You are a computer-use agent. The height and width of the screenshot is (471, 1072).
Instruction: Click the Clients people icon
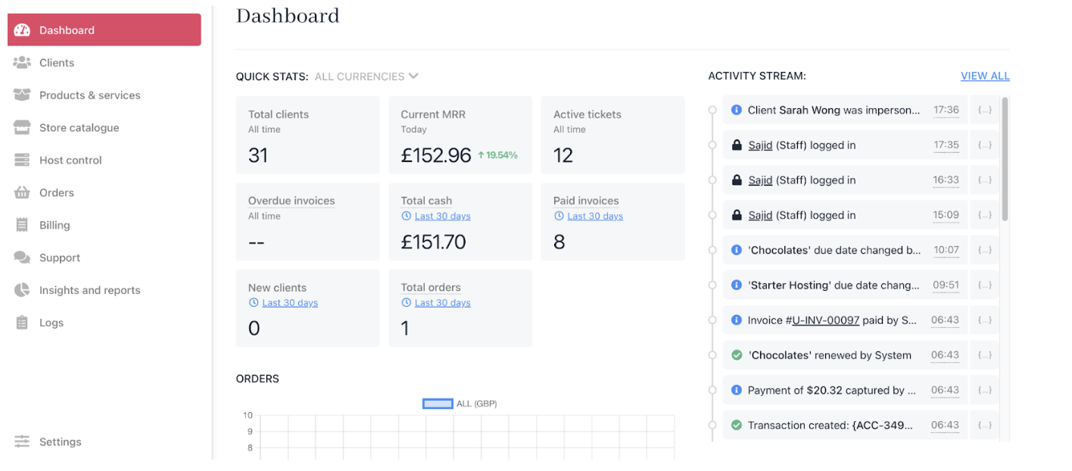(22, 63)
